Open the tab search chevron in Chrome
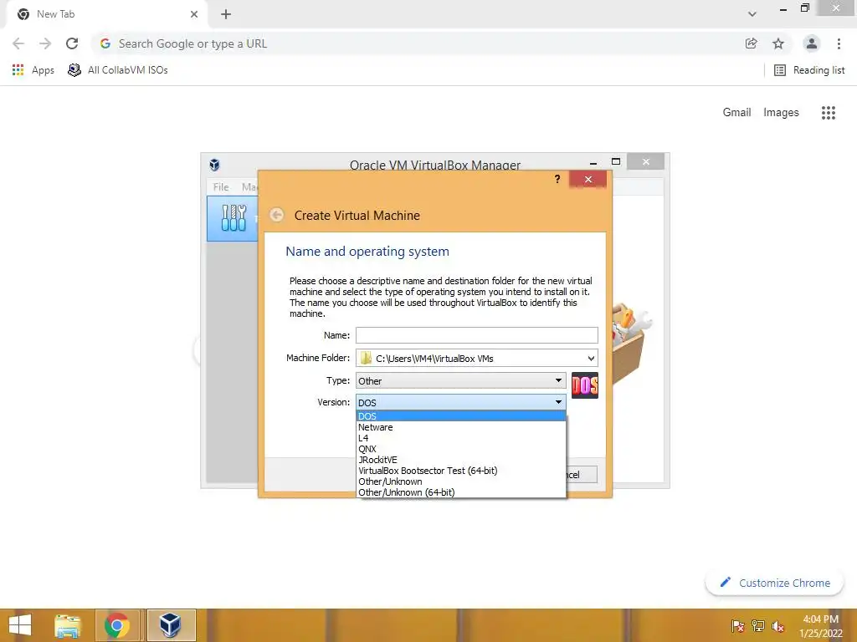Image resolution: width=857 pixels, height=642 pixels. point(752,14)
